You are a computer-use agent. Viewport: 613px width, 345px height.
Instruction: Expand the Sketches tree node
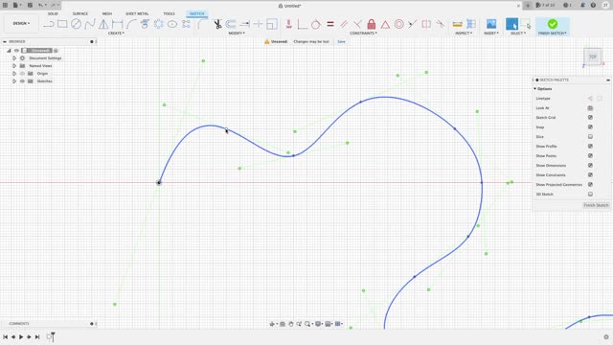(14, 80)
